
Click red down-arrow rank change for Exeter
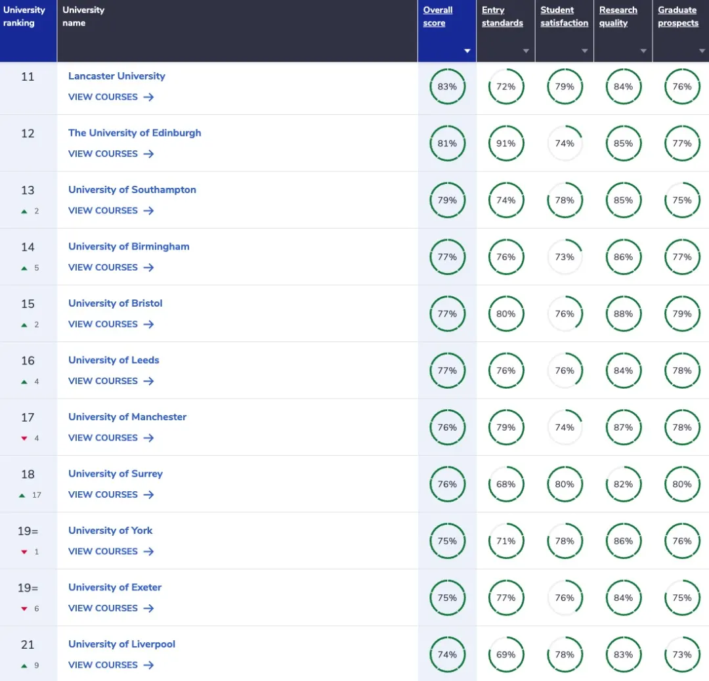point(24,609)
